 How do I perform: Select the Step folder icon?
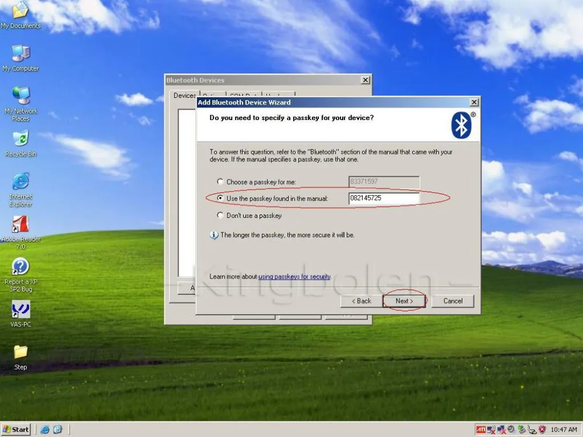20,358
